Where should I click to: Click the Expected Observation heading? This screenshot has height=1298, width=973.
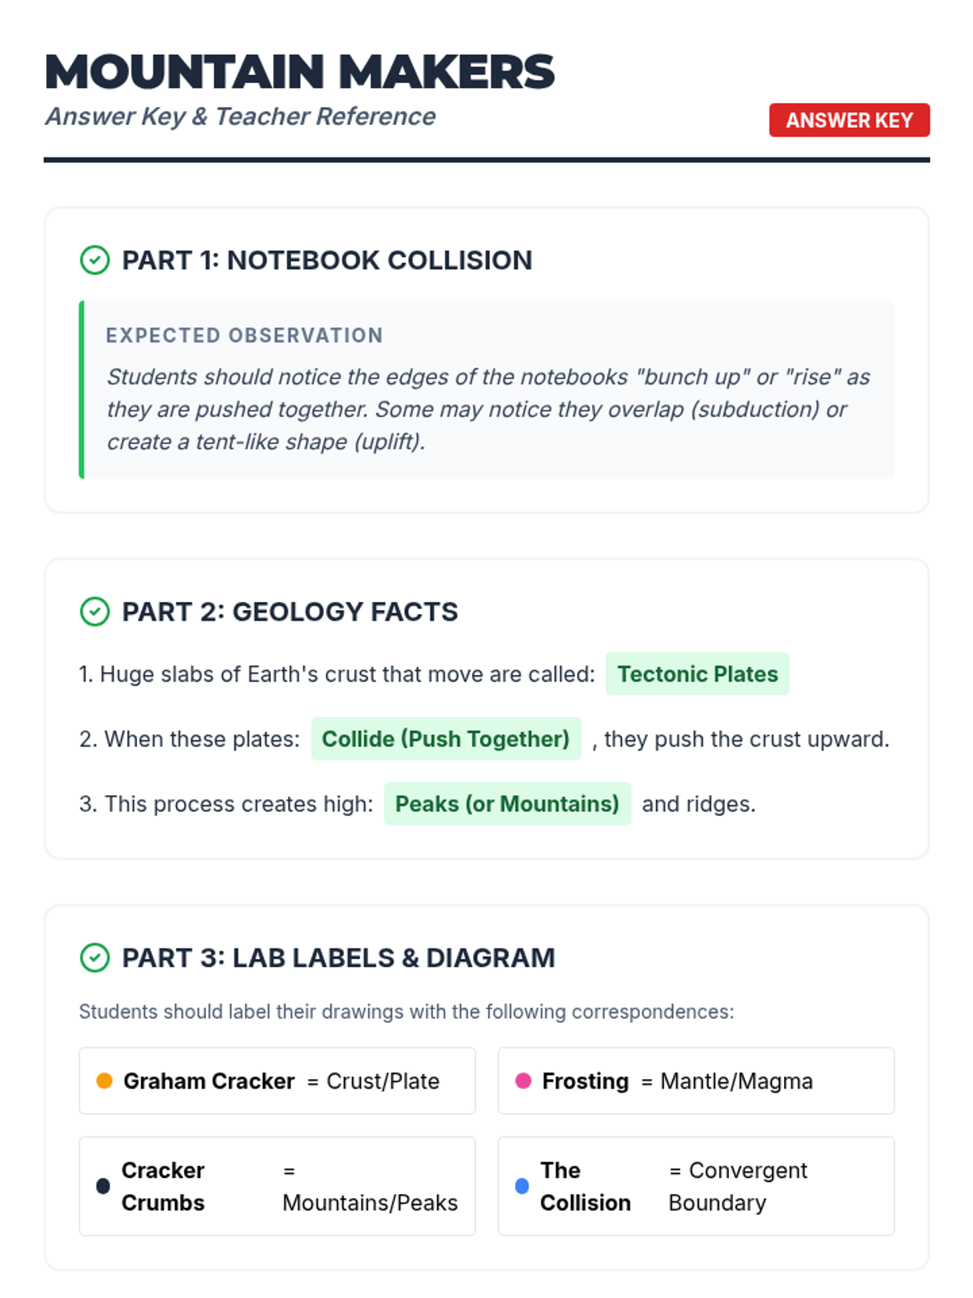tap(244, 336)
